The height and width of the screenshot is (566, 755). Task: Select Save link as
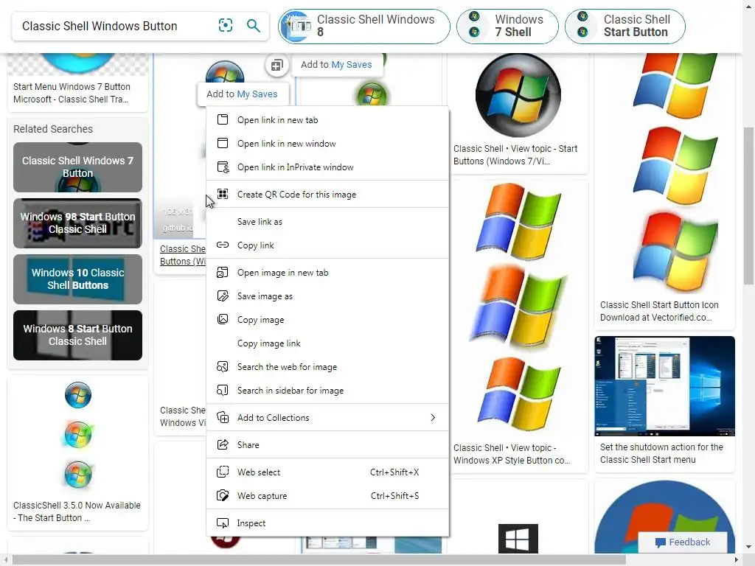[x=327, y=221]
